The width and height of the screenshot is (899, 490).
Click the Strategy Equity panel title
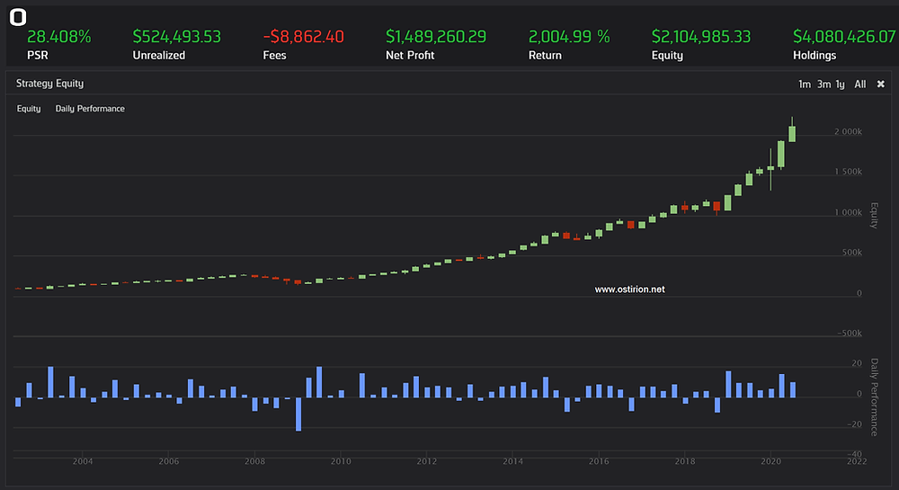49,83
